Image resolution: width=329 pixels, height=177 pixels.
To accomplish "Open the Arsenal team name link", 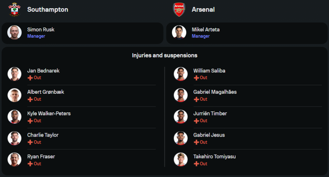I will point(203,10).
